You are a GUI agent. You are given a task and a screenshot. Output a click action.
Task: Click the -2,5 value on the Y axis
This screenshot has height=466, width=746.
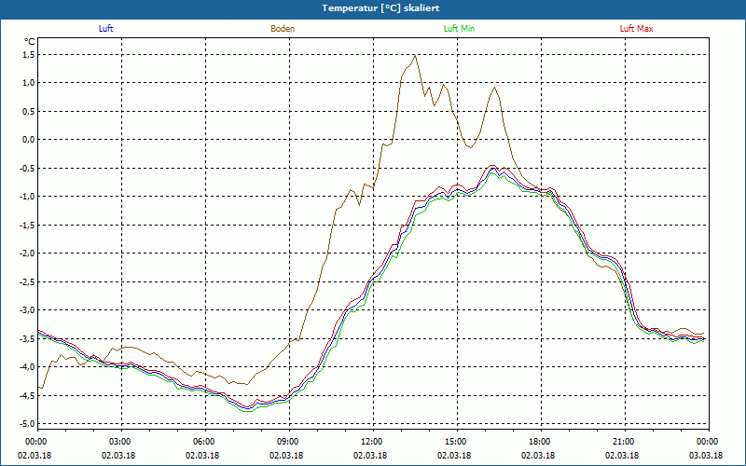click(x=28, y=281)
